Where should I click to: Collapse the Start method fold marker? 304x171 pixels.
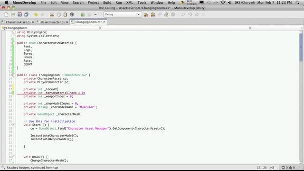(x=14, y=125)
